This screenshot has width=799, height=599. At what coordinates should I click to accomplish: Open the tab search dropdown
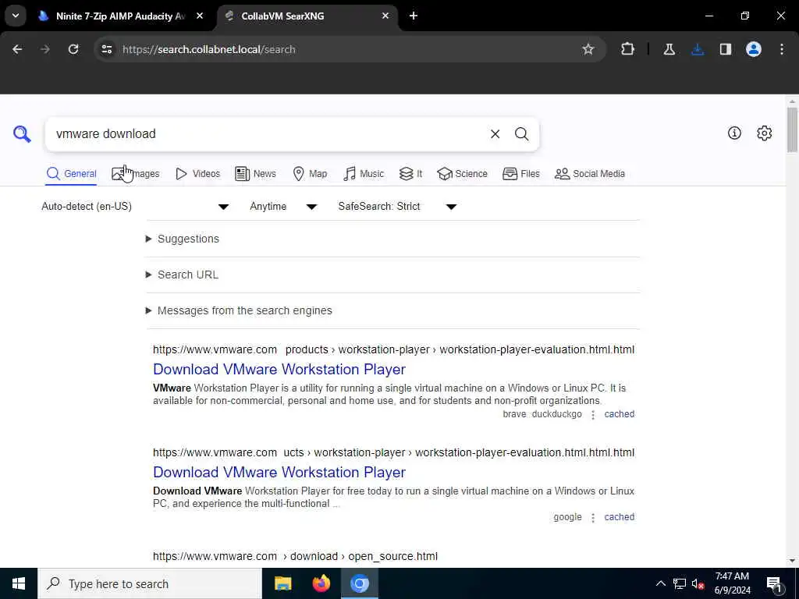16,16
